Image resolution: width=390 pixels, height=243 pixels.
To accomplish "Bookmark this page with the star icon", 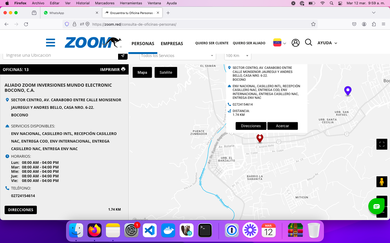I will pyautogui.click(x=313, y=24).
